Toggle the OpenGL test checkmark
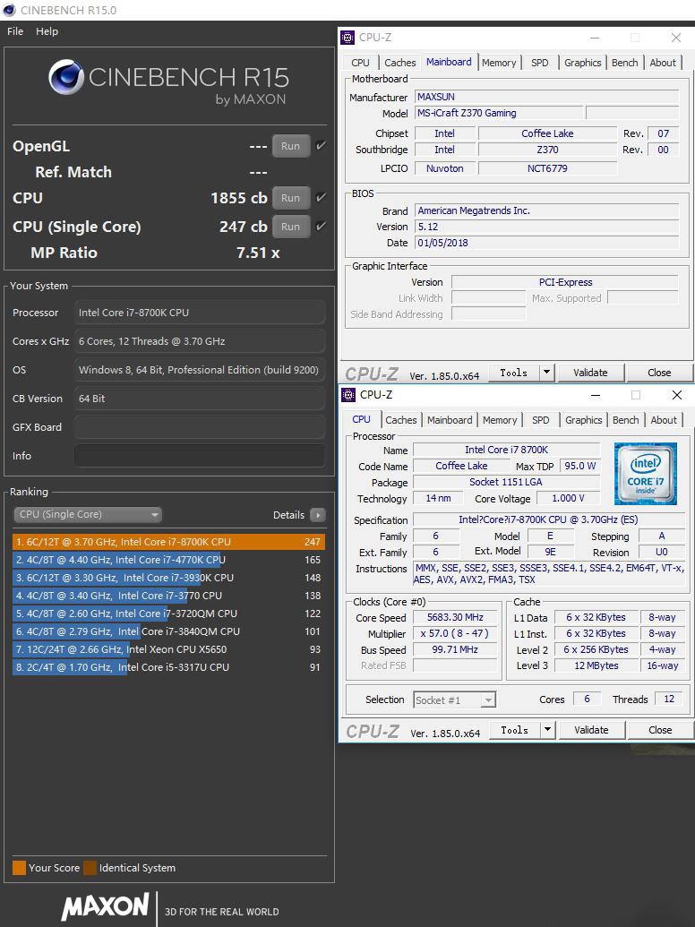 [x=321, y=146]
